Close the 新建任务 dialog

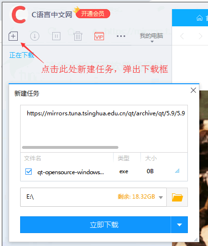pyautogui.click(x=193, y=90)
